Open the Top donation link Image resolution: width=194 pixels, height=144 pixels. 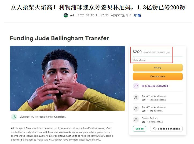(x=156, y=111)
